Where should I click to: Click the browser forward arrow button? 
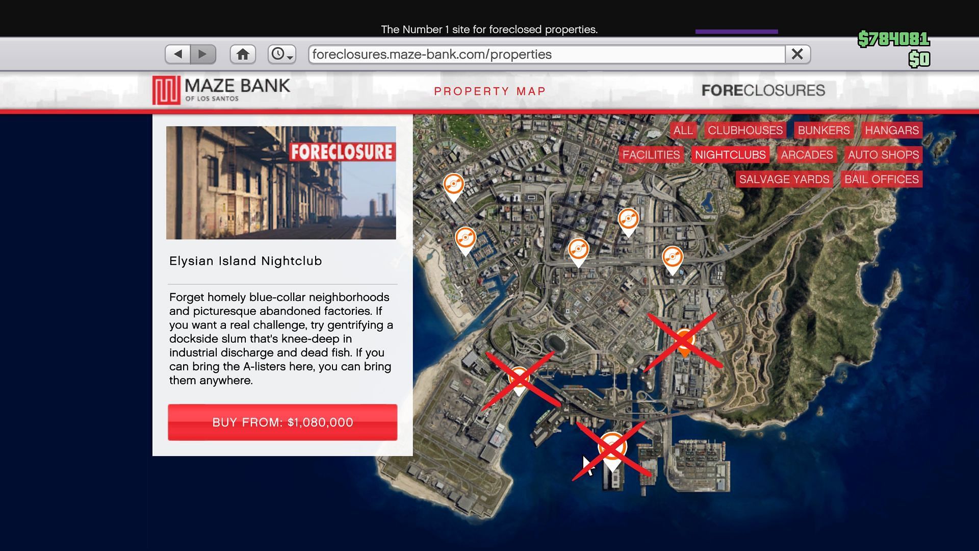[203, 54]
